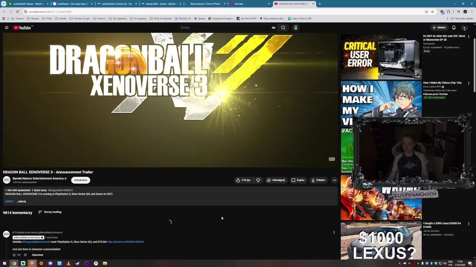
Task: Open the pinned comment's three-dot menu
Action: point(334,233)
